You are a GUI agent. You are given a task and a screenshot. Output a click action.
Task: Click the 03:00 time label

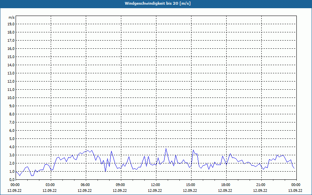tap(51, 185)
